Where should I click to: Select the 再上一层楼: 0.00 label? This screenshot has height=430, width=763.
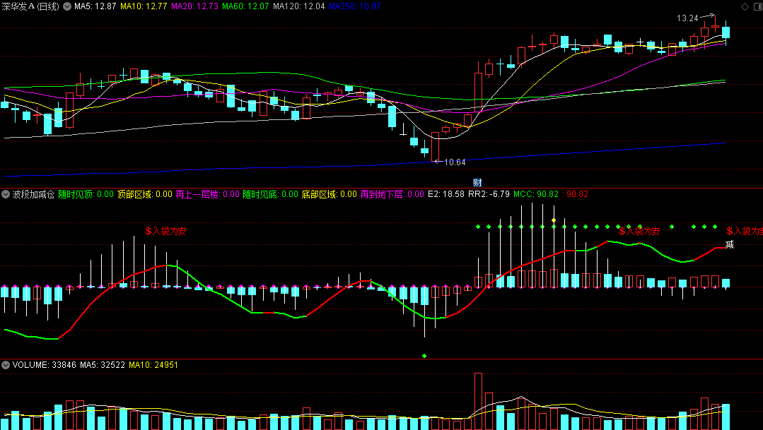click(x=208, y=194)
